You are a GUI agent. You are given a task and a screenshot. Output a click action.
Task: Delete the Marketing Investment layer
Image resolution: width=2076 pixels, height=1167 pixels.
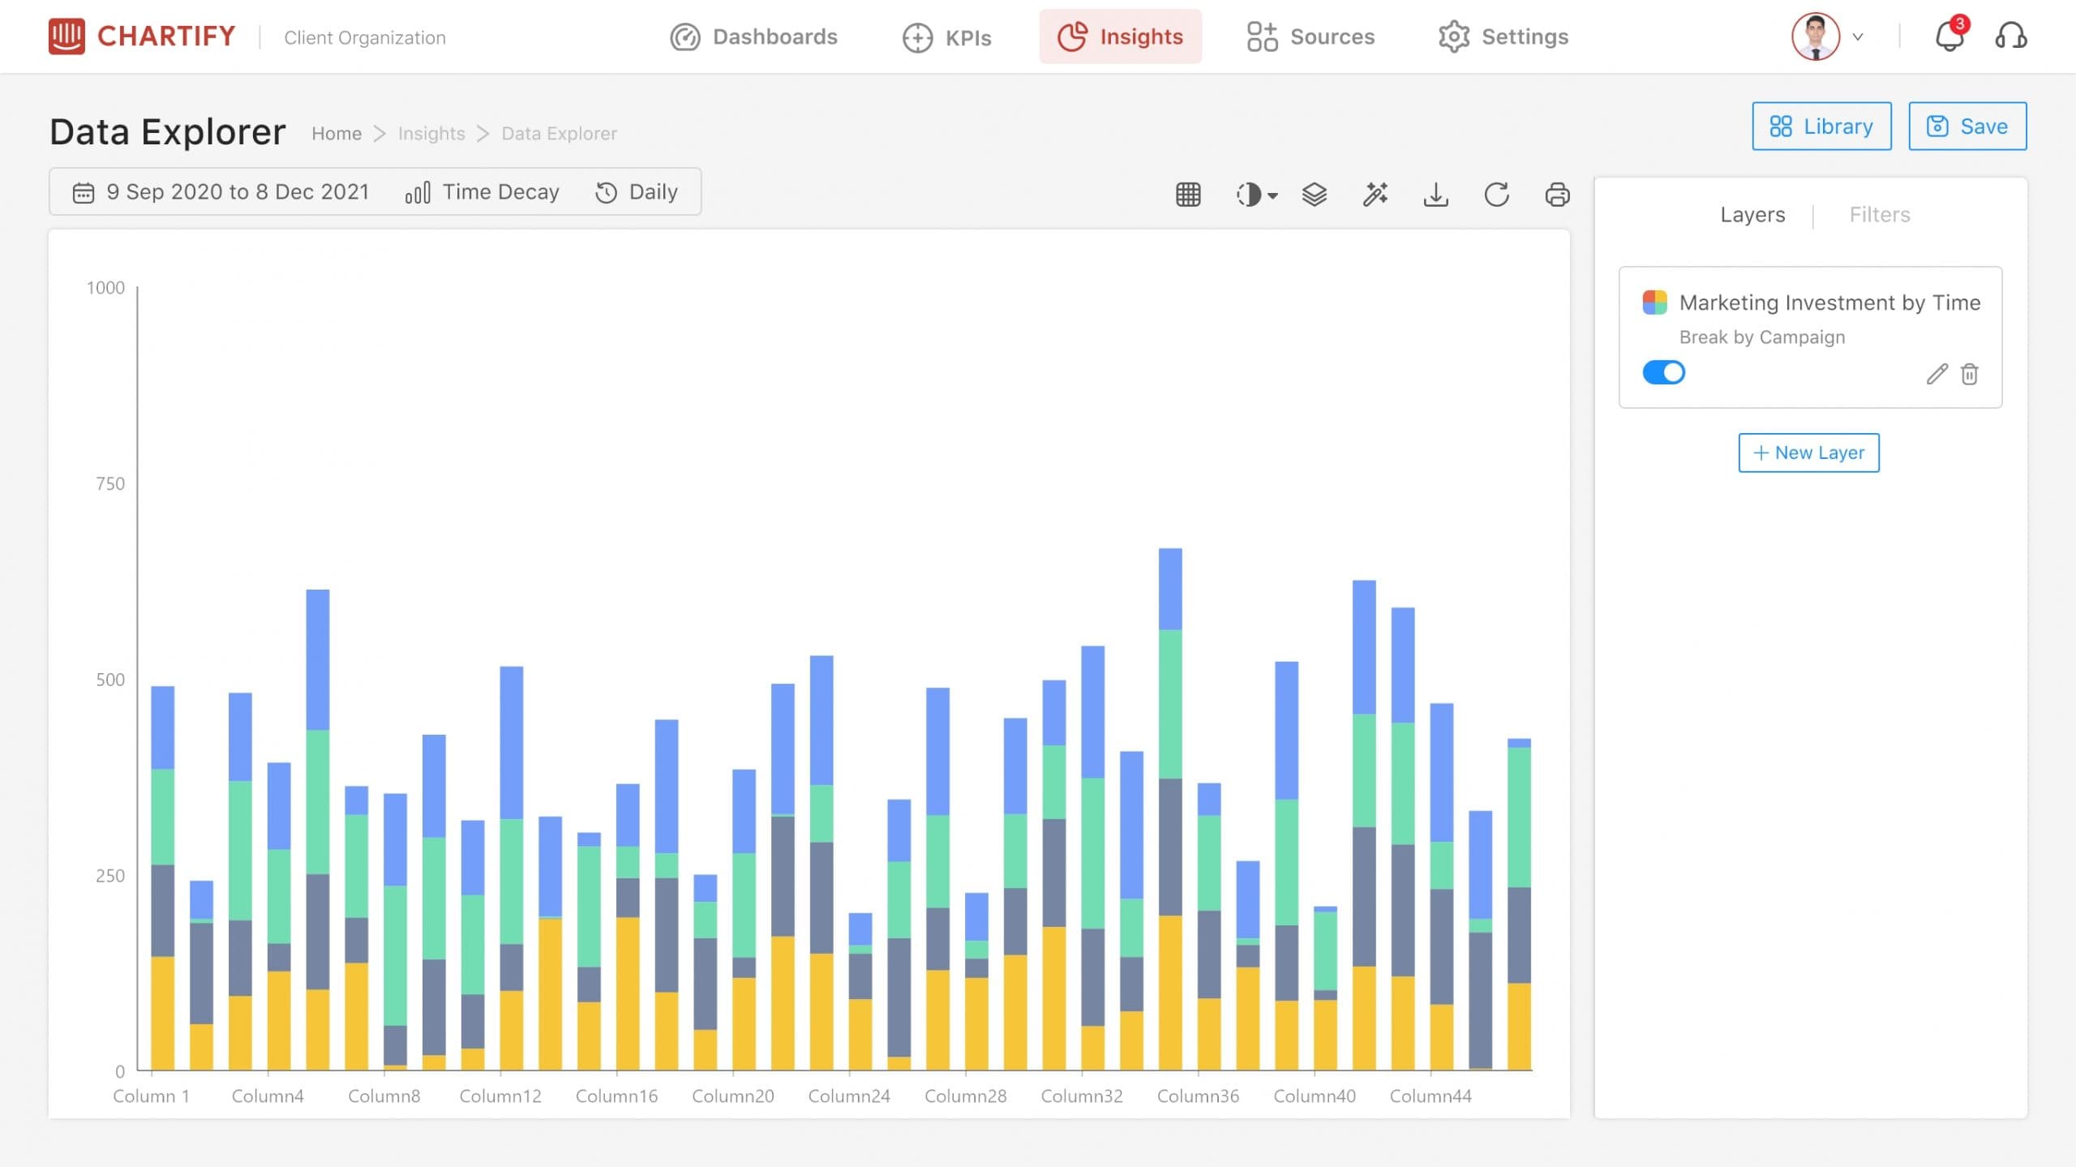click(1969, 374)
